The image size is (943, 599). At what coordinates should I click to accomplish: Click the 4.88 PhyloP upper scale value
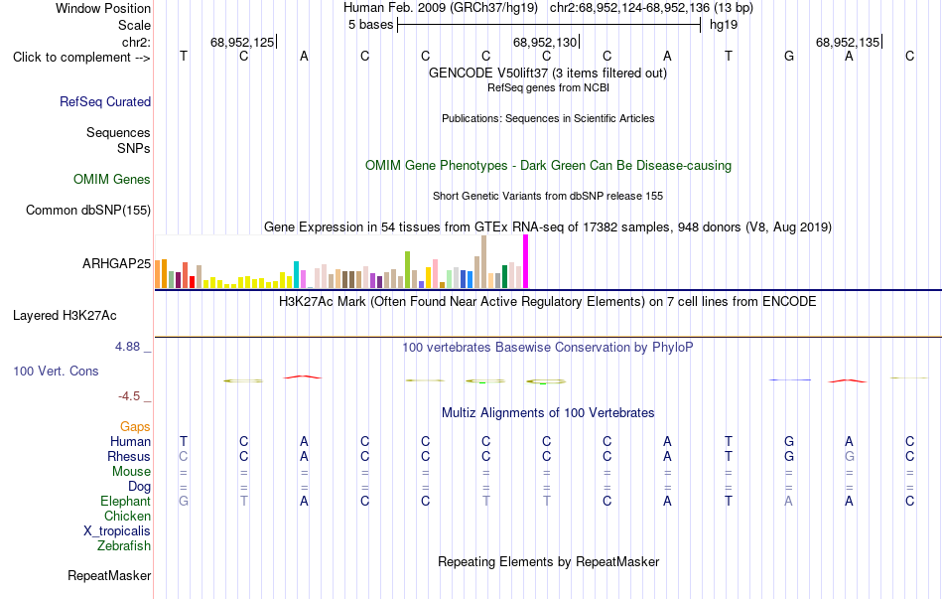(x=127, y=347)
